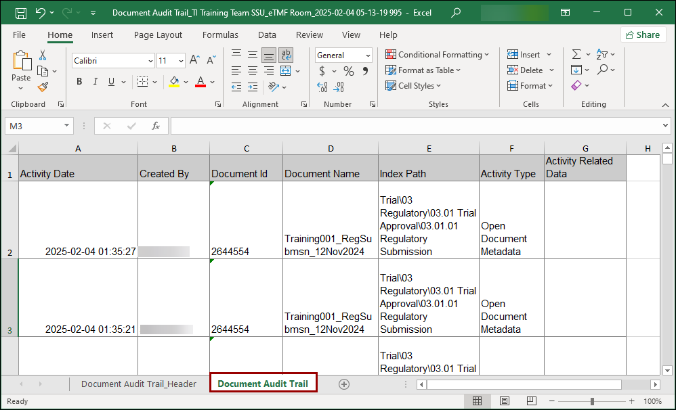Screen dimensions: 676x410
Task: Click the yellow fill color swatch
Action: (x=174, y=82)
